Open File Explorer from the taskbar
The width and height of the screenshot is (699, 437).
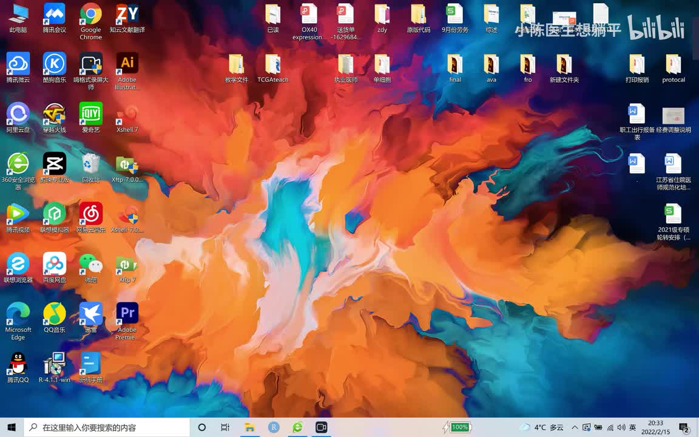(x=249, y=427)
